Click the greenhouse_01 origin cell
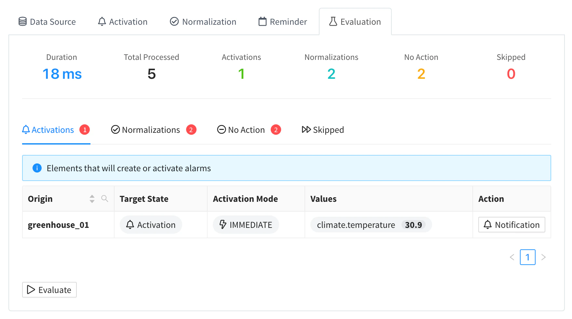Viewport: 572px width, 319px height. pos(68,225)
